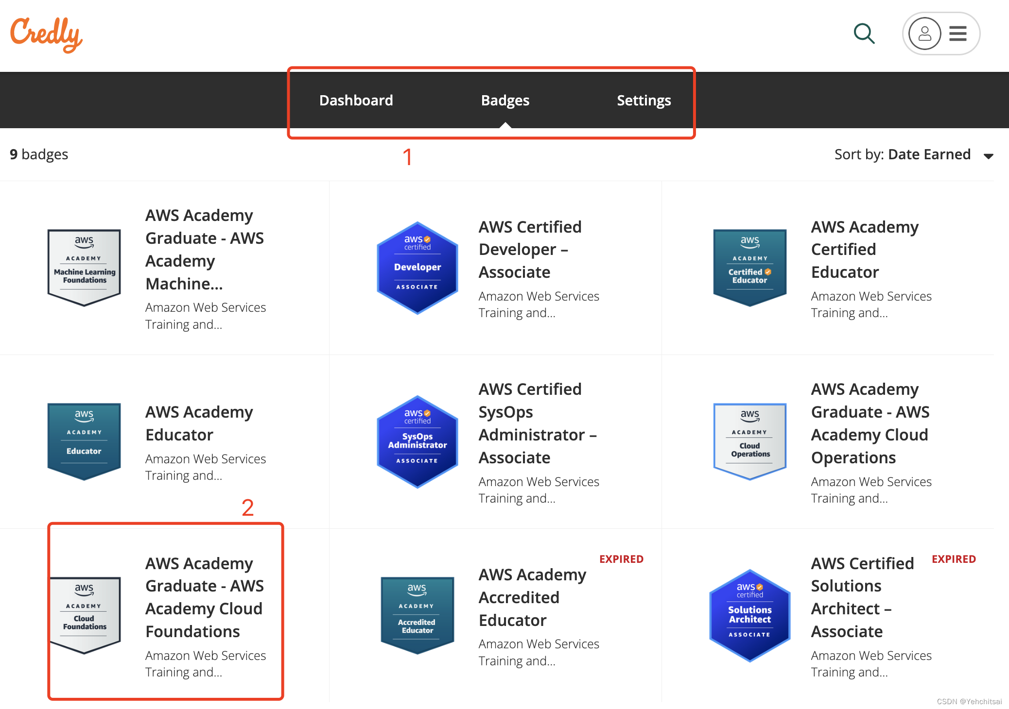Switch to the Dashboard tab

pos(356,100)
